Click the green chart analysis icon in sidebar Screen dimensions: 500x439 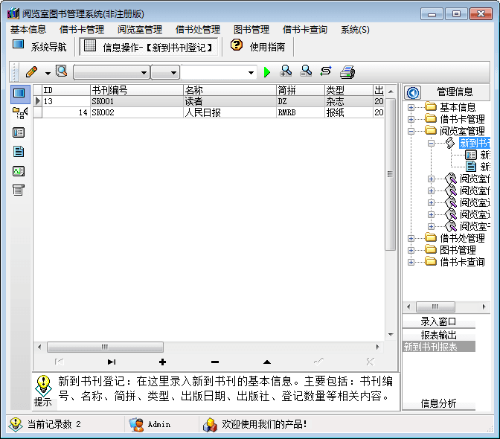pyautogui.click(x=19, y=171)
